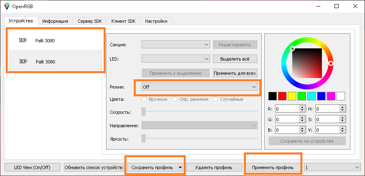
Task: Click the saturation-value square in color wheel
Action: (307, 63)
